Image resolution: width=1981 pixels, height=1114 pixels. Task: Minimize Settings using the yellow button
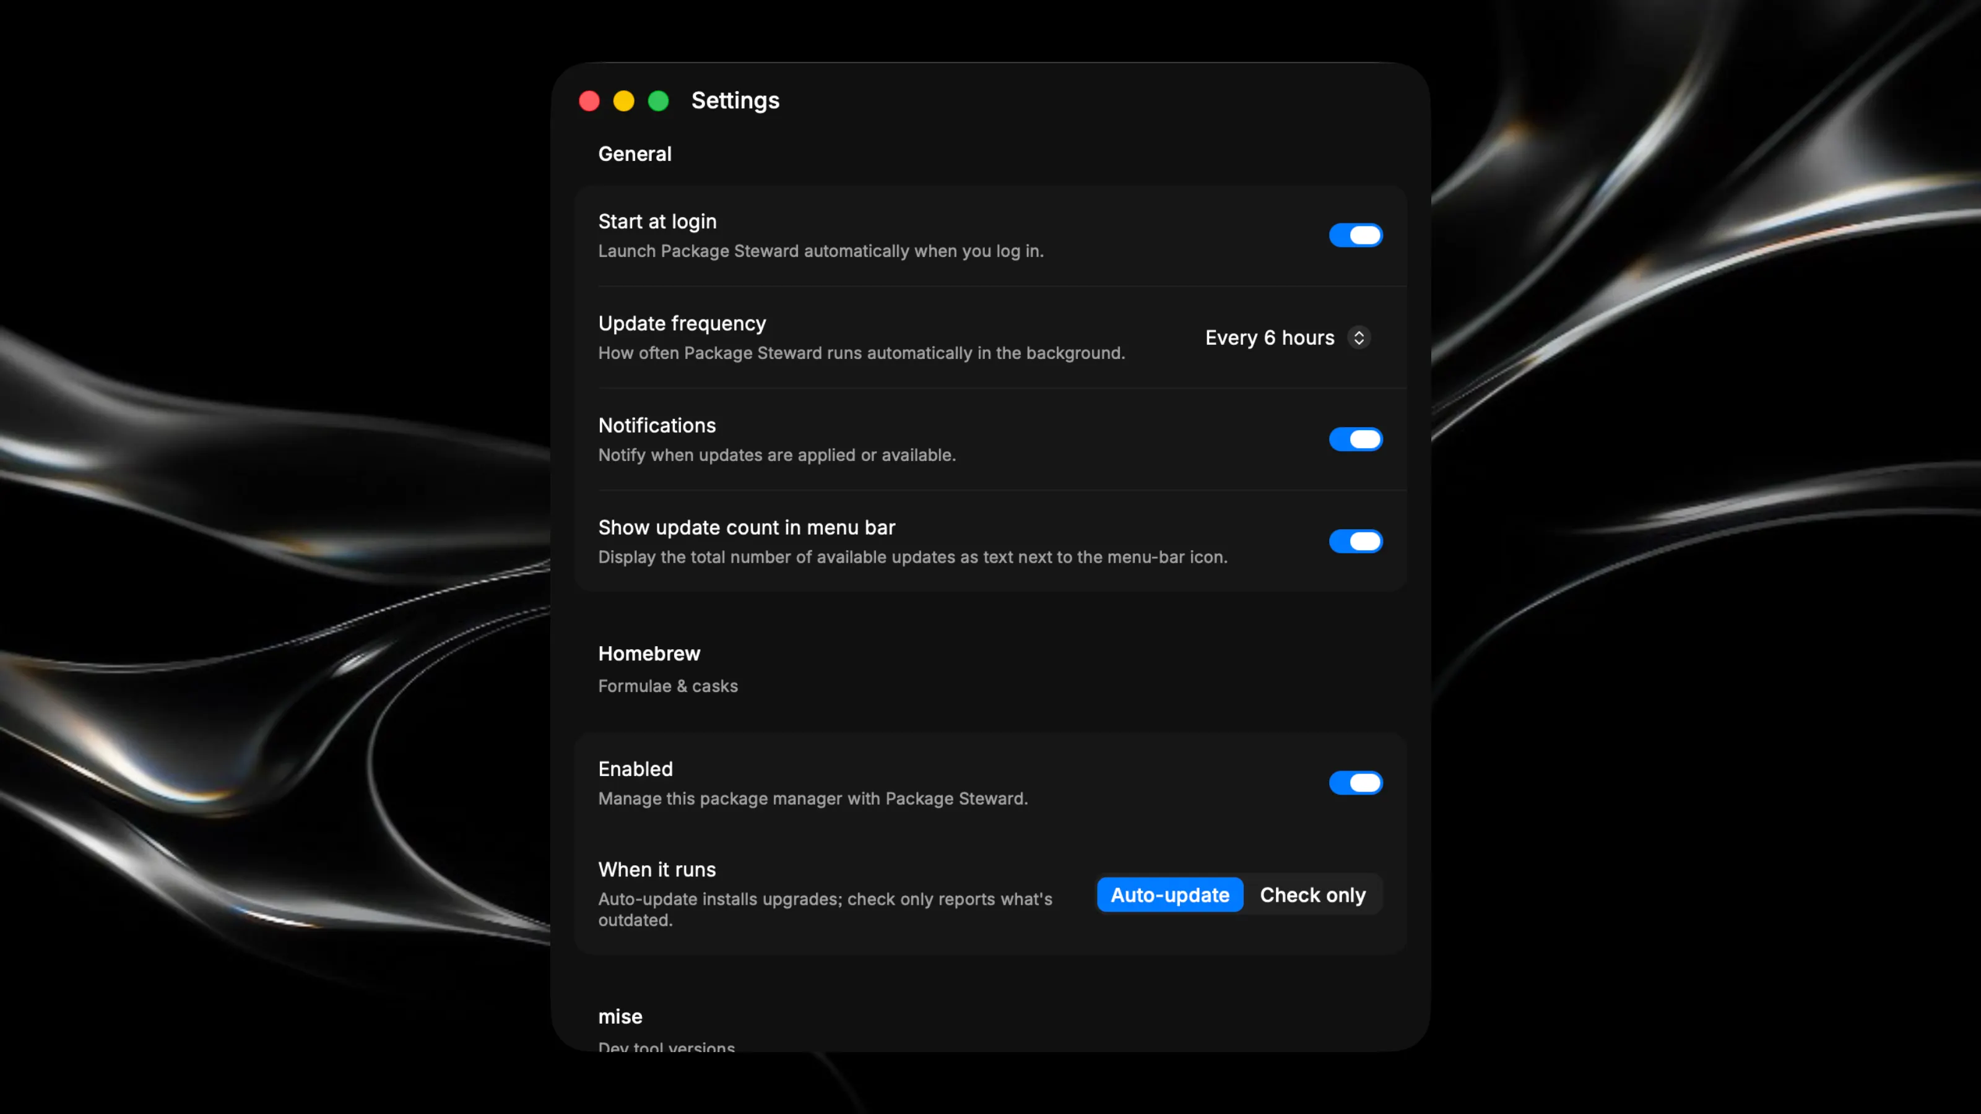coord(623,101)
